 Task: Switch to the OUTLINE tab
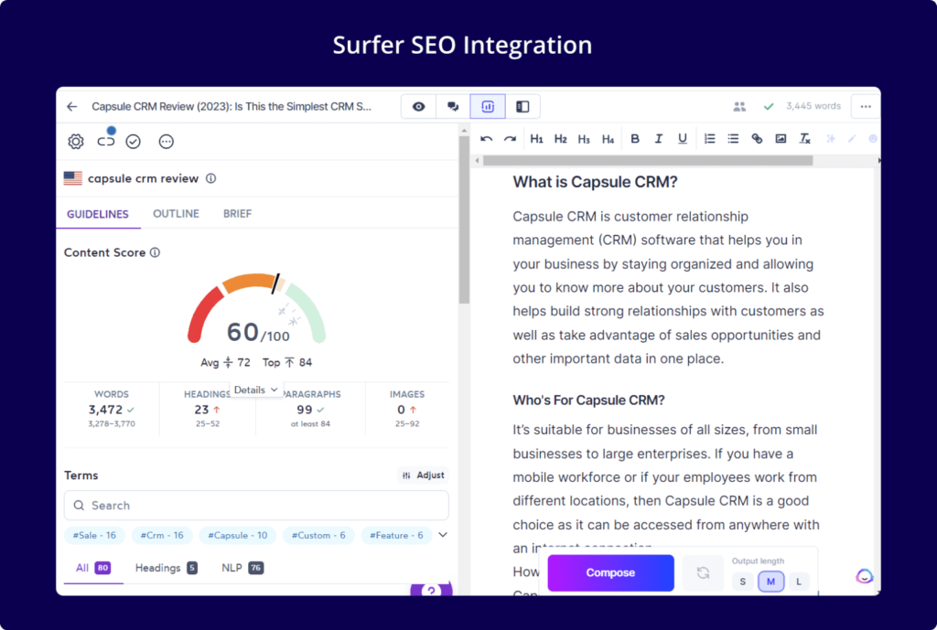pyautogui.click(x=177, y=214)
